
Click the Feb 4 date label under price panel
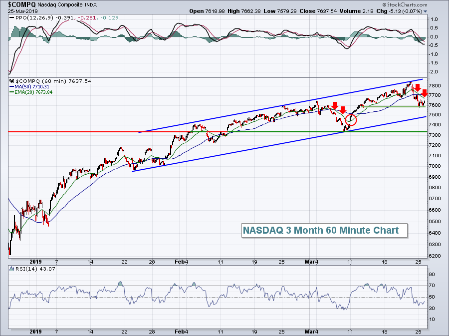click(x=182, y=262)
